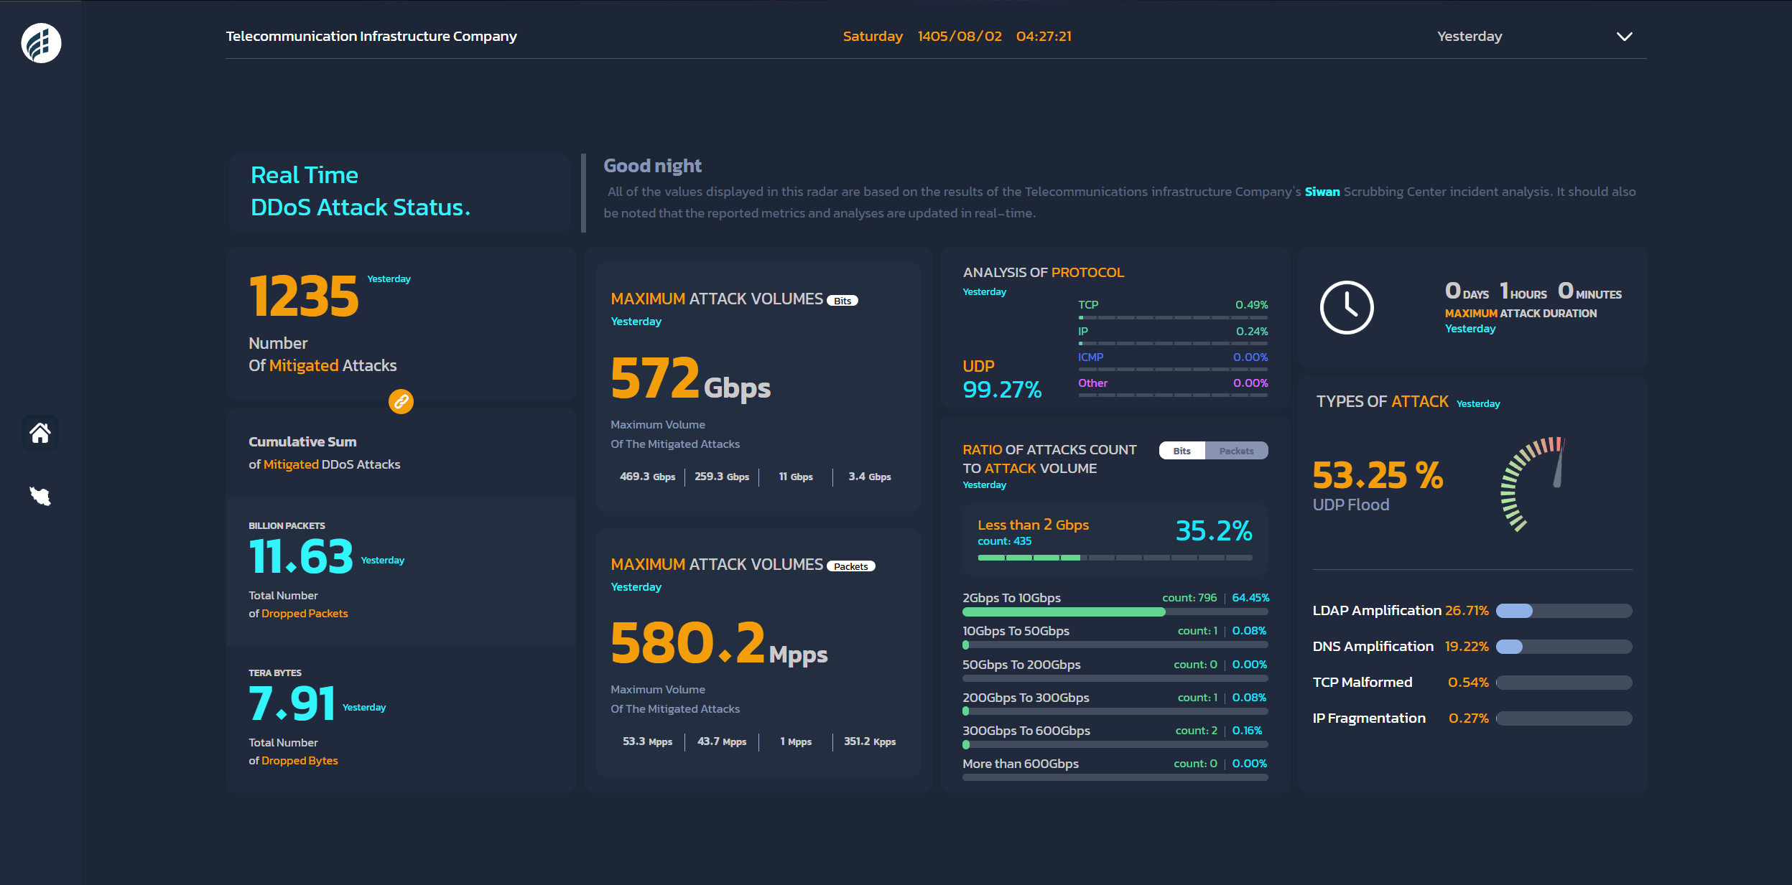Click the 11.63 billion packets value
1792x885 pixels.
[x=301, y=557]
